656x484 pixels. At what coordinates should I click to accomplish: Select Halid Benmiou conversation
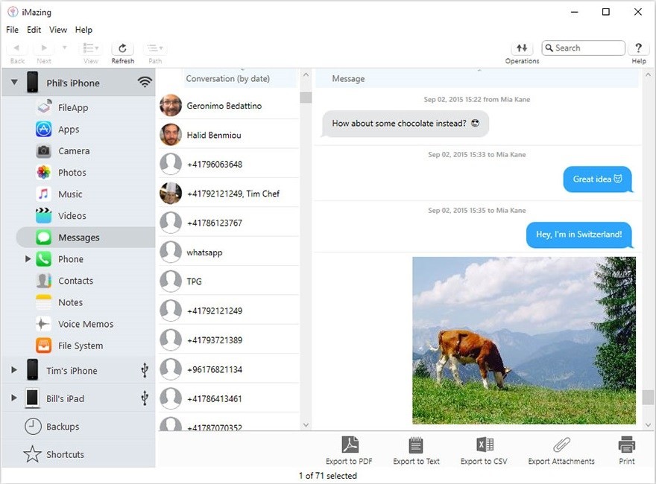[x=230, y=135]
